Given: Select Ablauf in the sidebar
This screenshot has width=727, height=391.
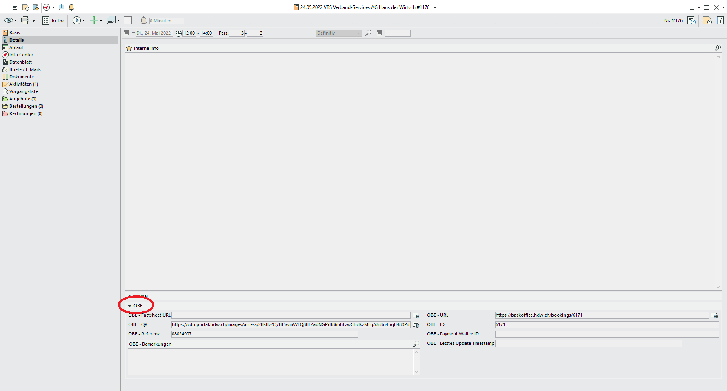Looking at the screenshot, I should (x=16, y=47).
